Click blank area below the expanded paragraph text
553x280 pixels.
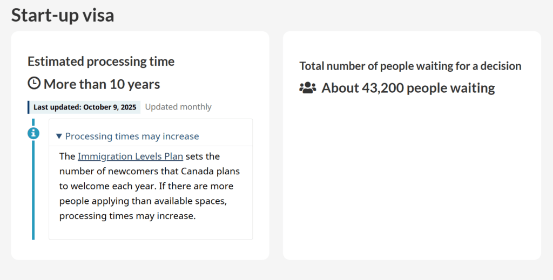point(150,230)
